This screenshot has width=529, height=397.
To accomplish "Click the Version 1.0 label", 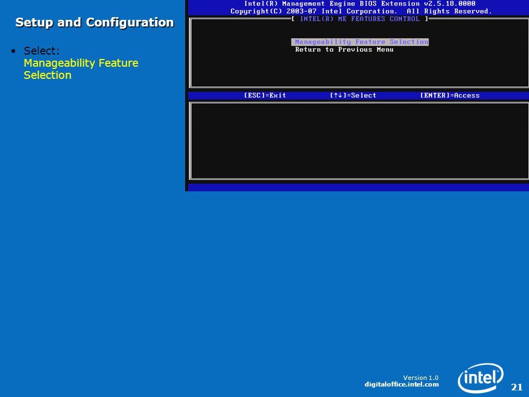I will (420, 378).
